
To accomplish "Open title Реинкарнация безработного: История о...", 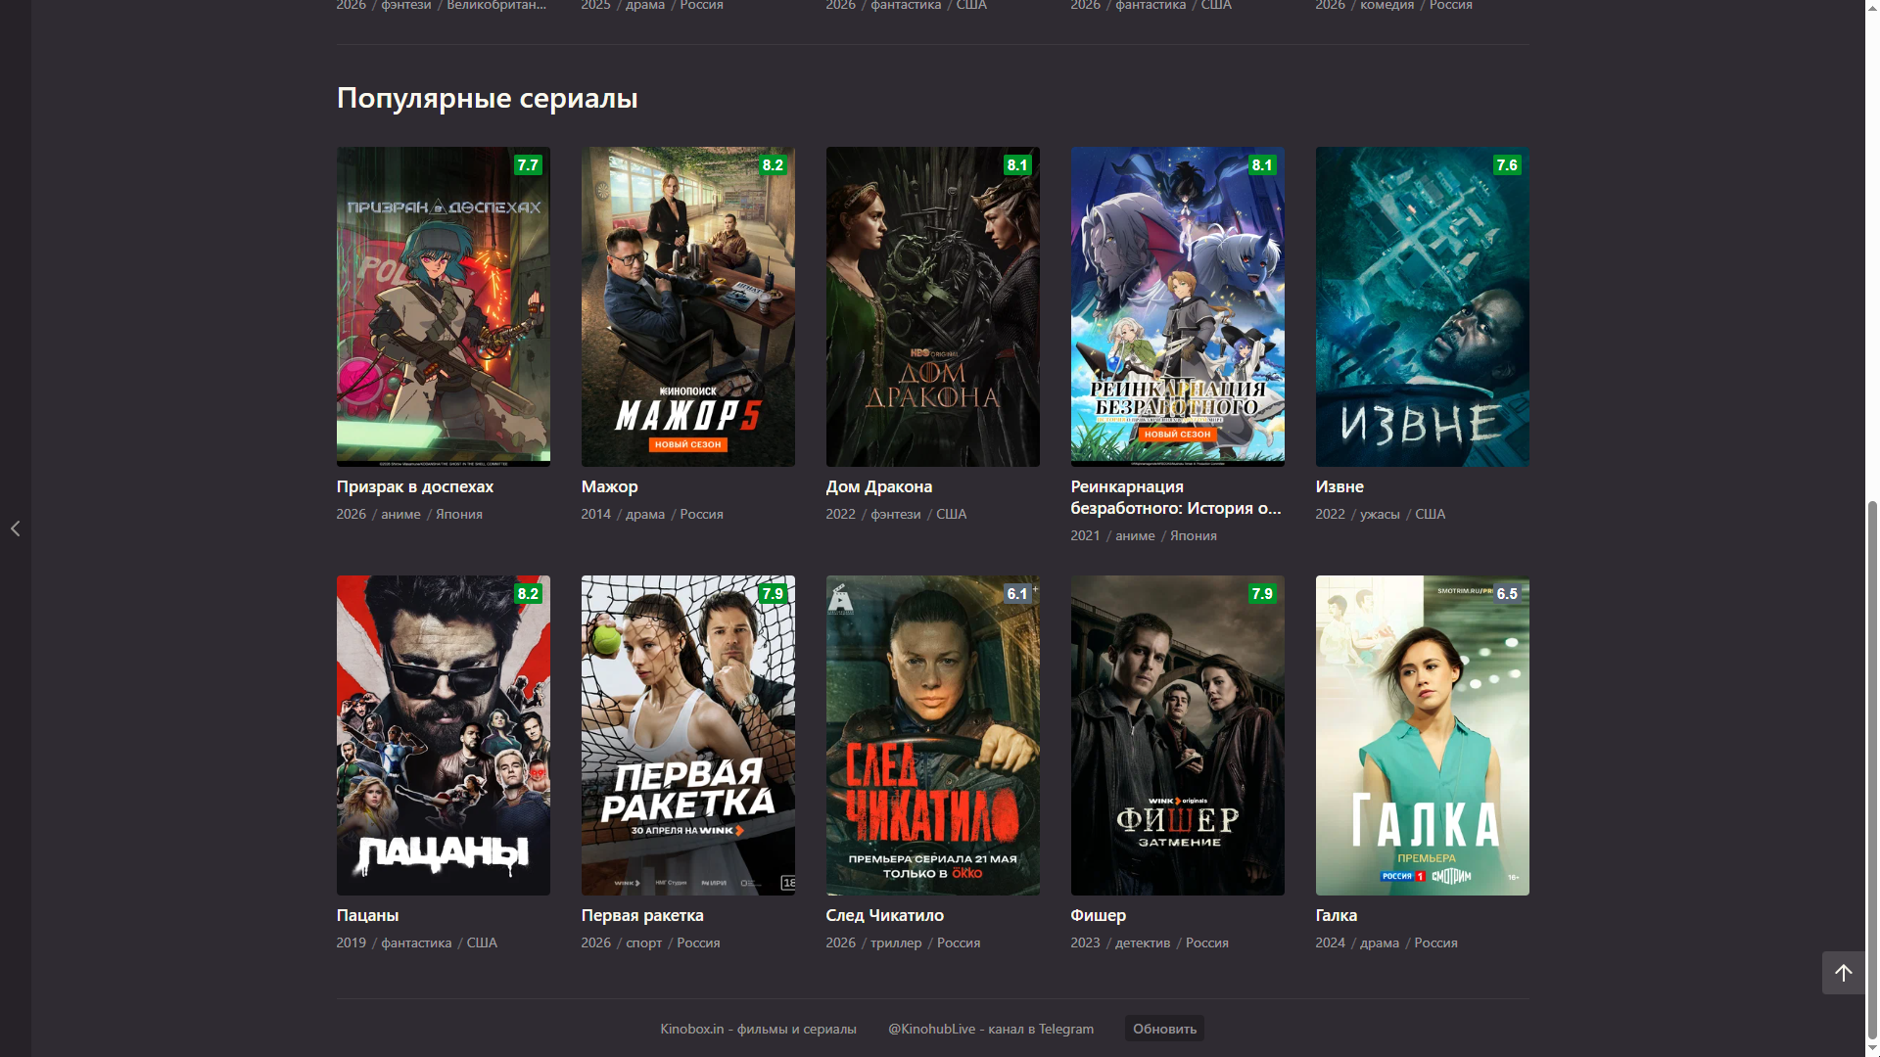I will (x=1176, y=497).
